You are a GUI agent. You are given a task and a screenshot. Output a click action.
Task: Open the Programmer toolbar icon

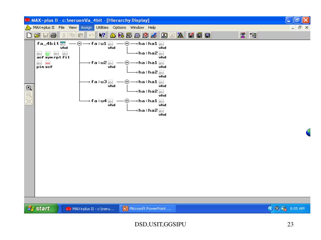point(154,35)
